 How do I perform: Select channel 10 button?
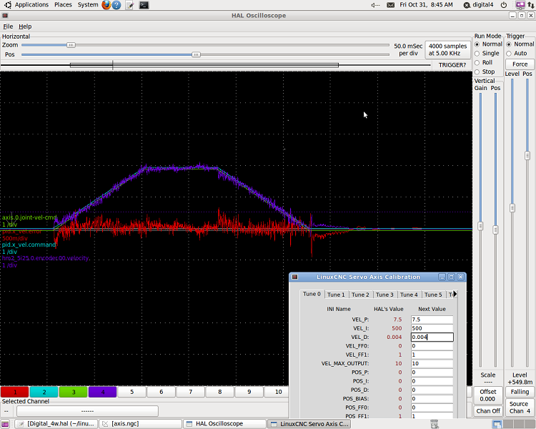(277, 392)
